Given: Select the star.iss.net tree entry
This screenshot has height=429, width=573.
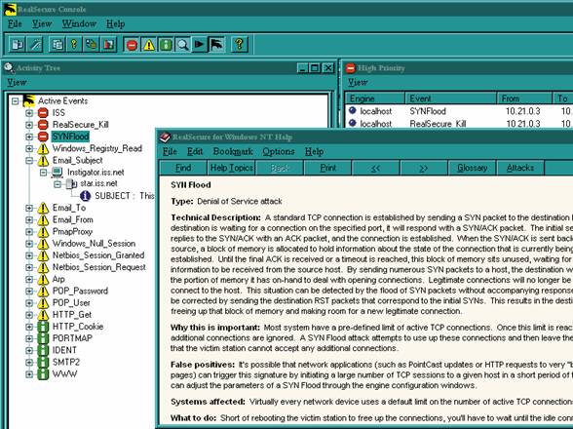Looking at the screenshot, I should pos(98,183).
